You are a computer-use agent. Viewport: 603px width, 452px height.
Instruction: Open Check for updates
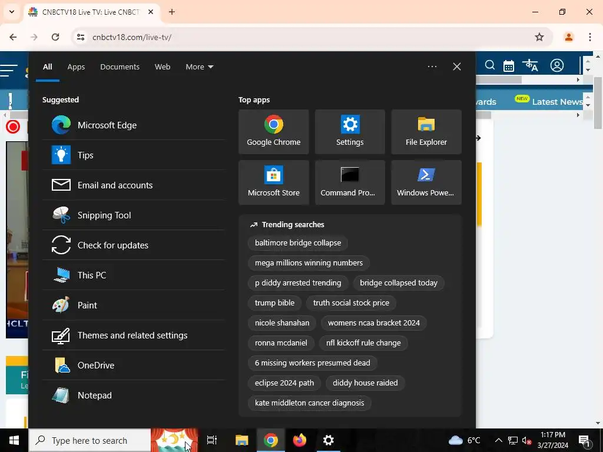pos(134,245)
